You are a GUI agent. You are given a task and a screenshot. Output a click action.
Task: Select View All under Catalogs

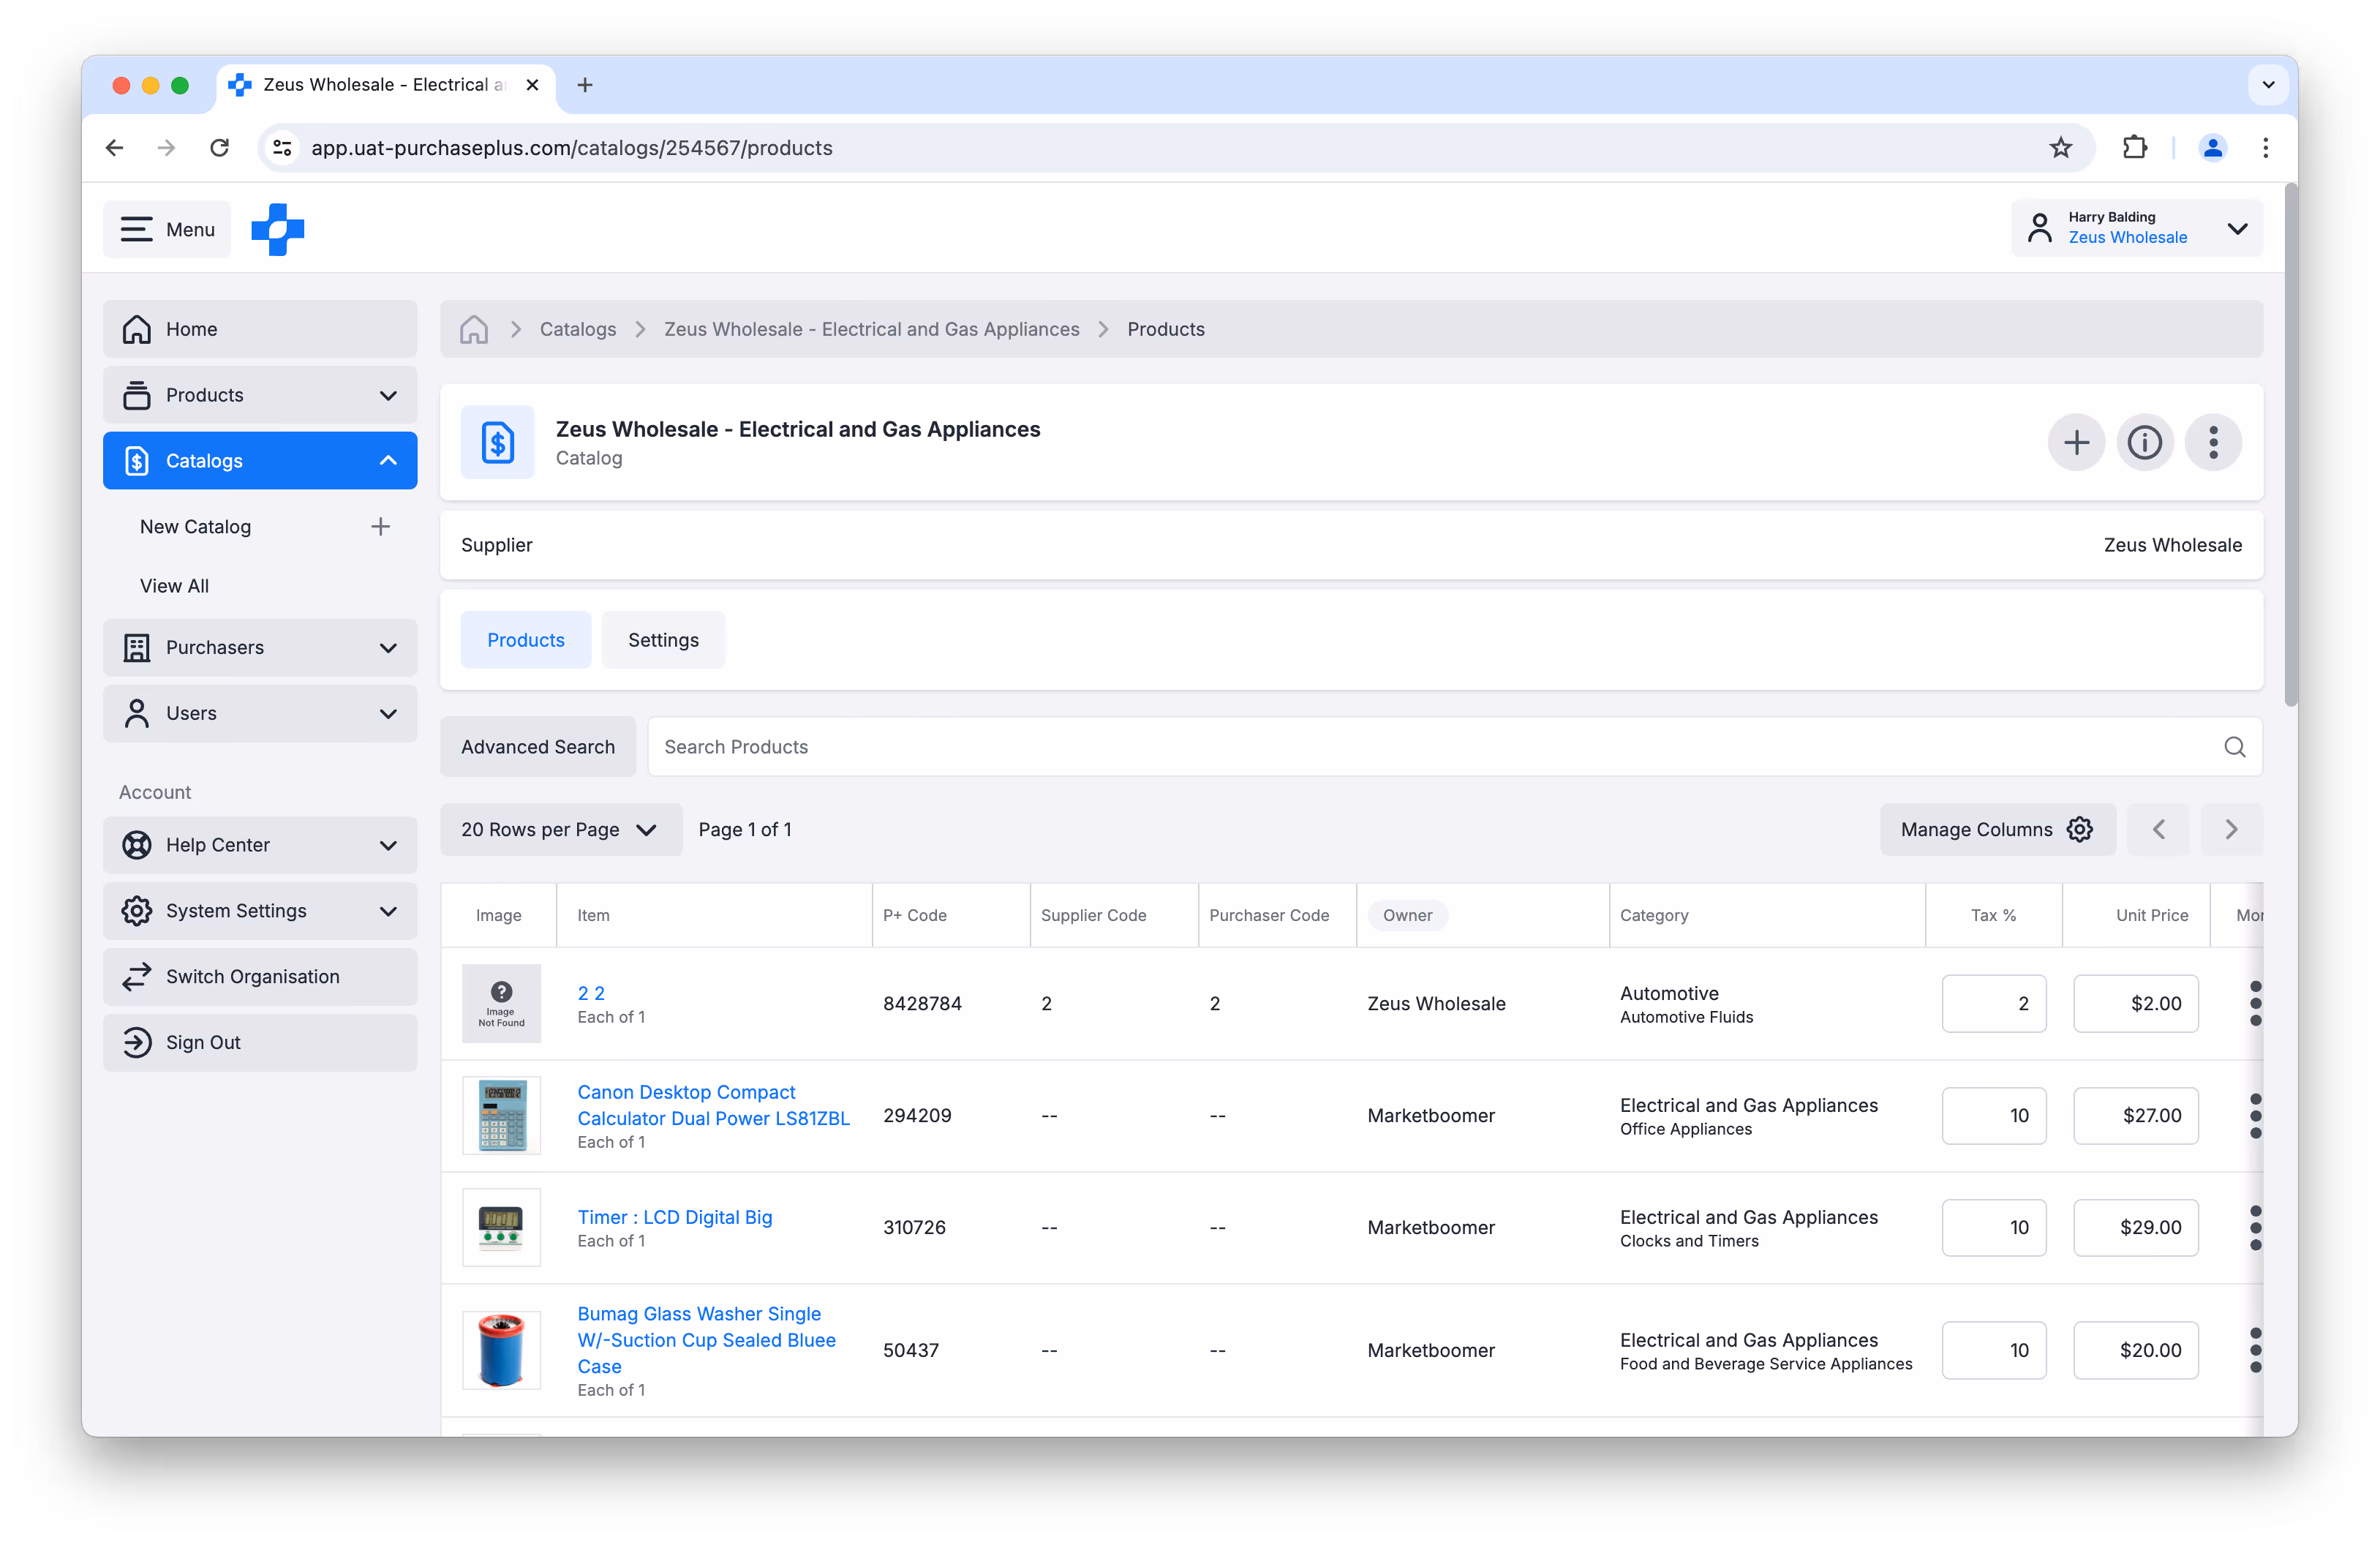tap(174, 586)
